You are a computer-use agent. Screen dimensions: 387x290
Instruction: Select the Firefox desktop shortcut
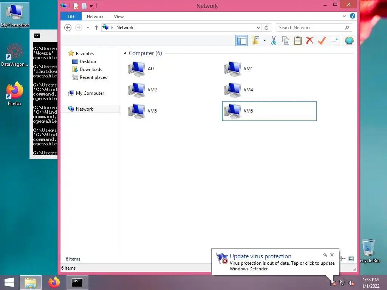click(x=15, y=94)
